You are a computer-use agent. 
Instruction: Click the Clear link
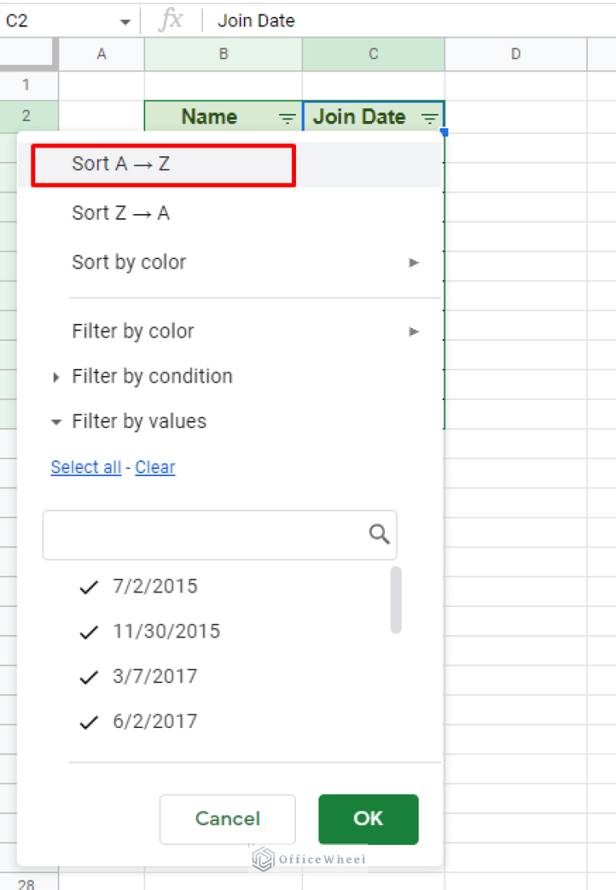point(155,467)
